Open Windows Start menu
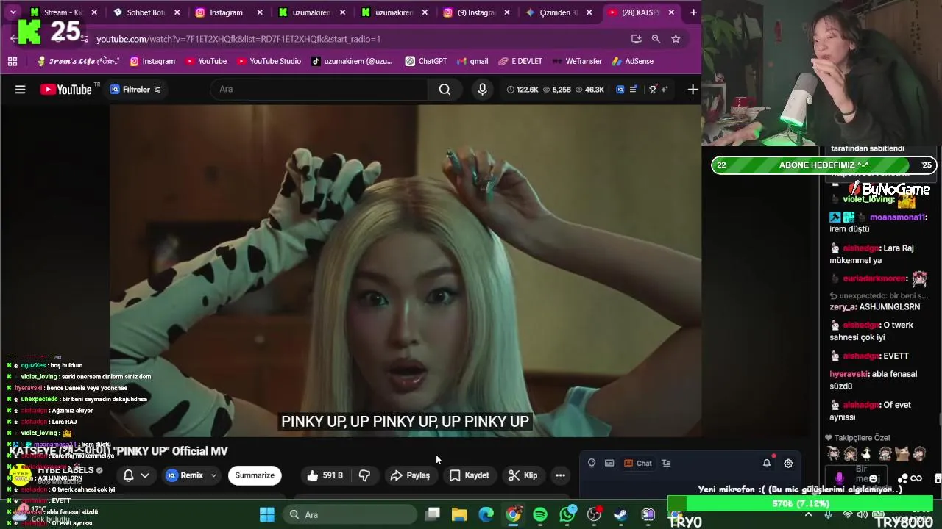This screenshot has width=942, height=529. (266, 514)
